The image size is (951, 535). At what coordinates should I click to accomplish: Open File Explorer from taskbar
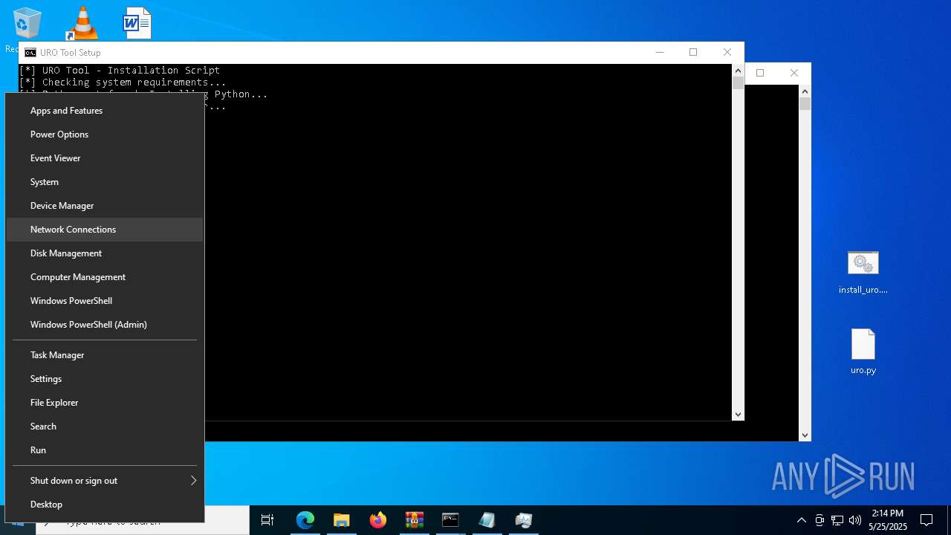click(x=342, y=520)
